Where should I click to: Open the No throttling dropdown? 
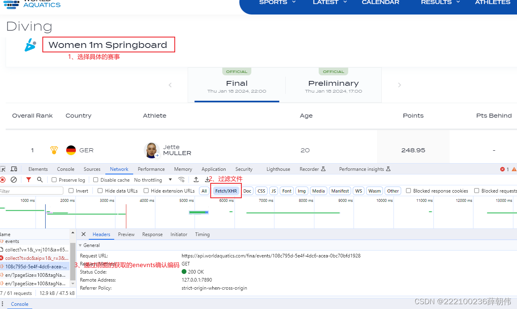[x=153, y=180]
